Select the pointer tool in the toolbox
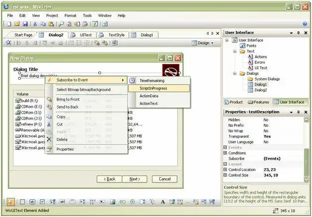Viewport: 312px width, 217px height. click(x=10, y=202)
